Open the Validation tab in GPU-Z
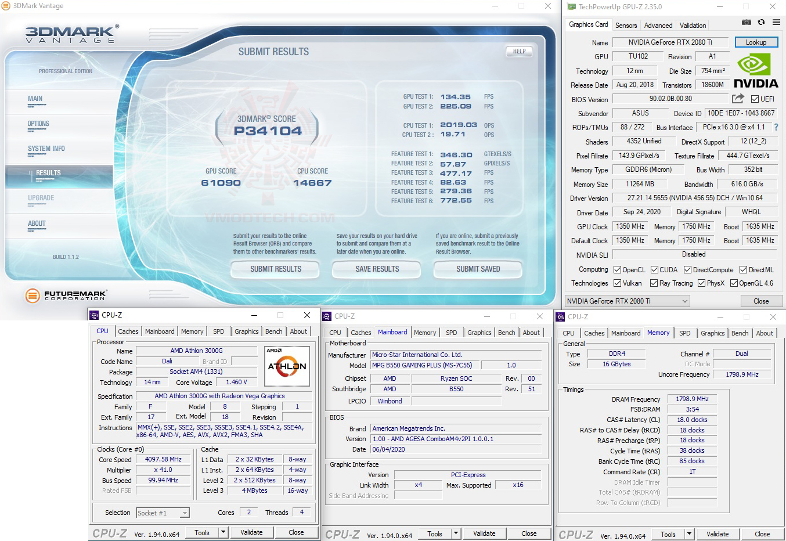 [x=693, y=26]
